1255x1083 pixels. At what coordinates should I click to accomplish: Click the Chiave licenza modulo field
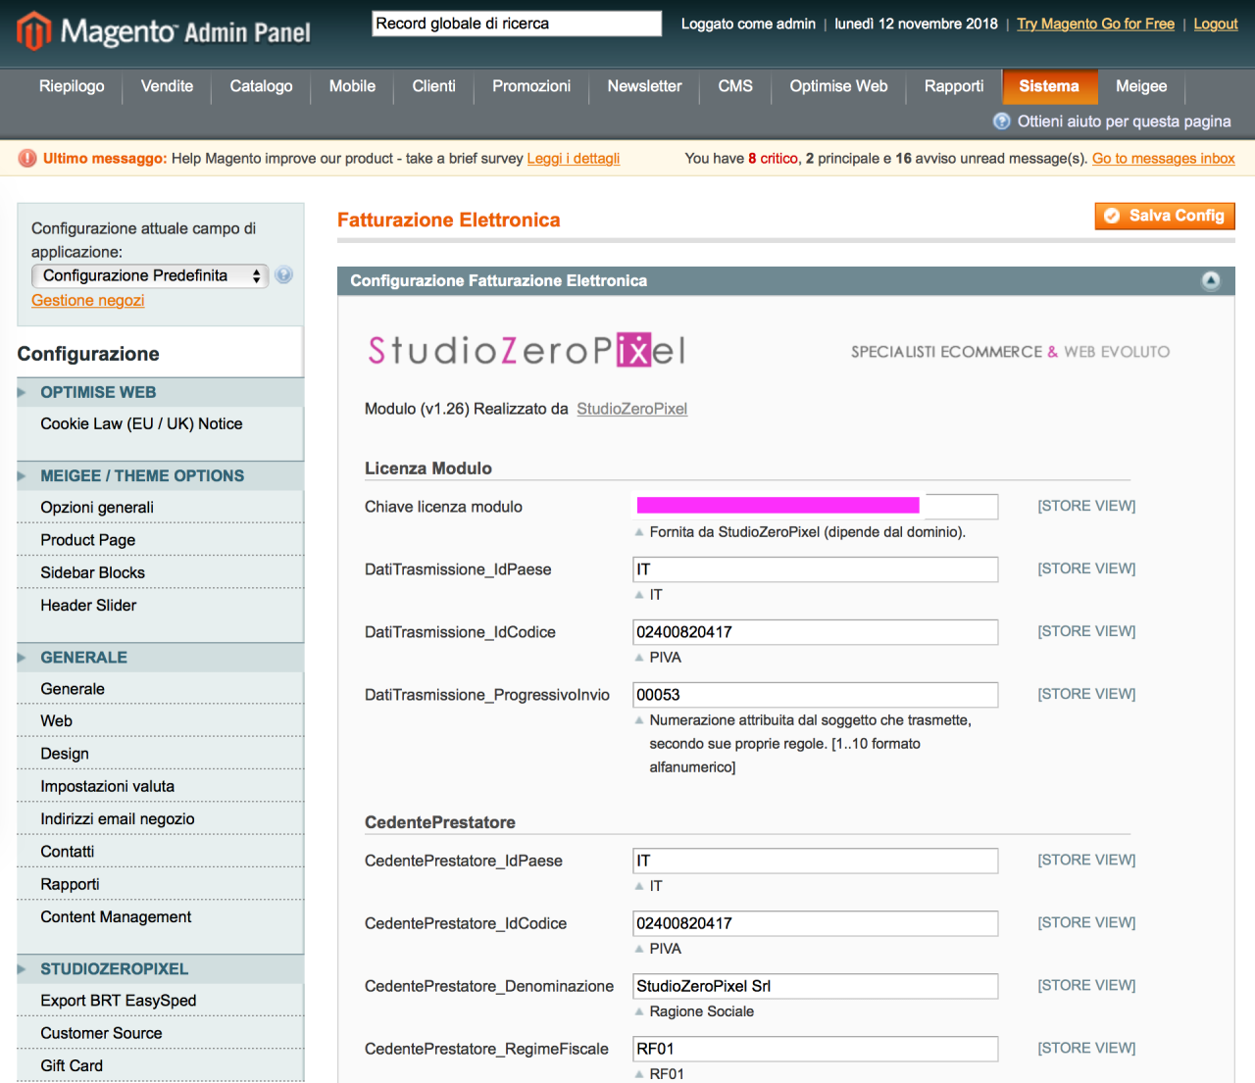coord(816,507)
